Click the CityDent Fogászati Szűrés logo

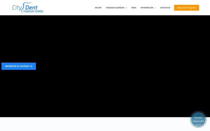tap(28, 8)
